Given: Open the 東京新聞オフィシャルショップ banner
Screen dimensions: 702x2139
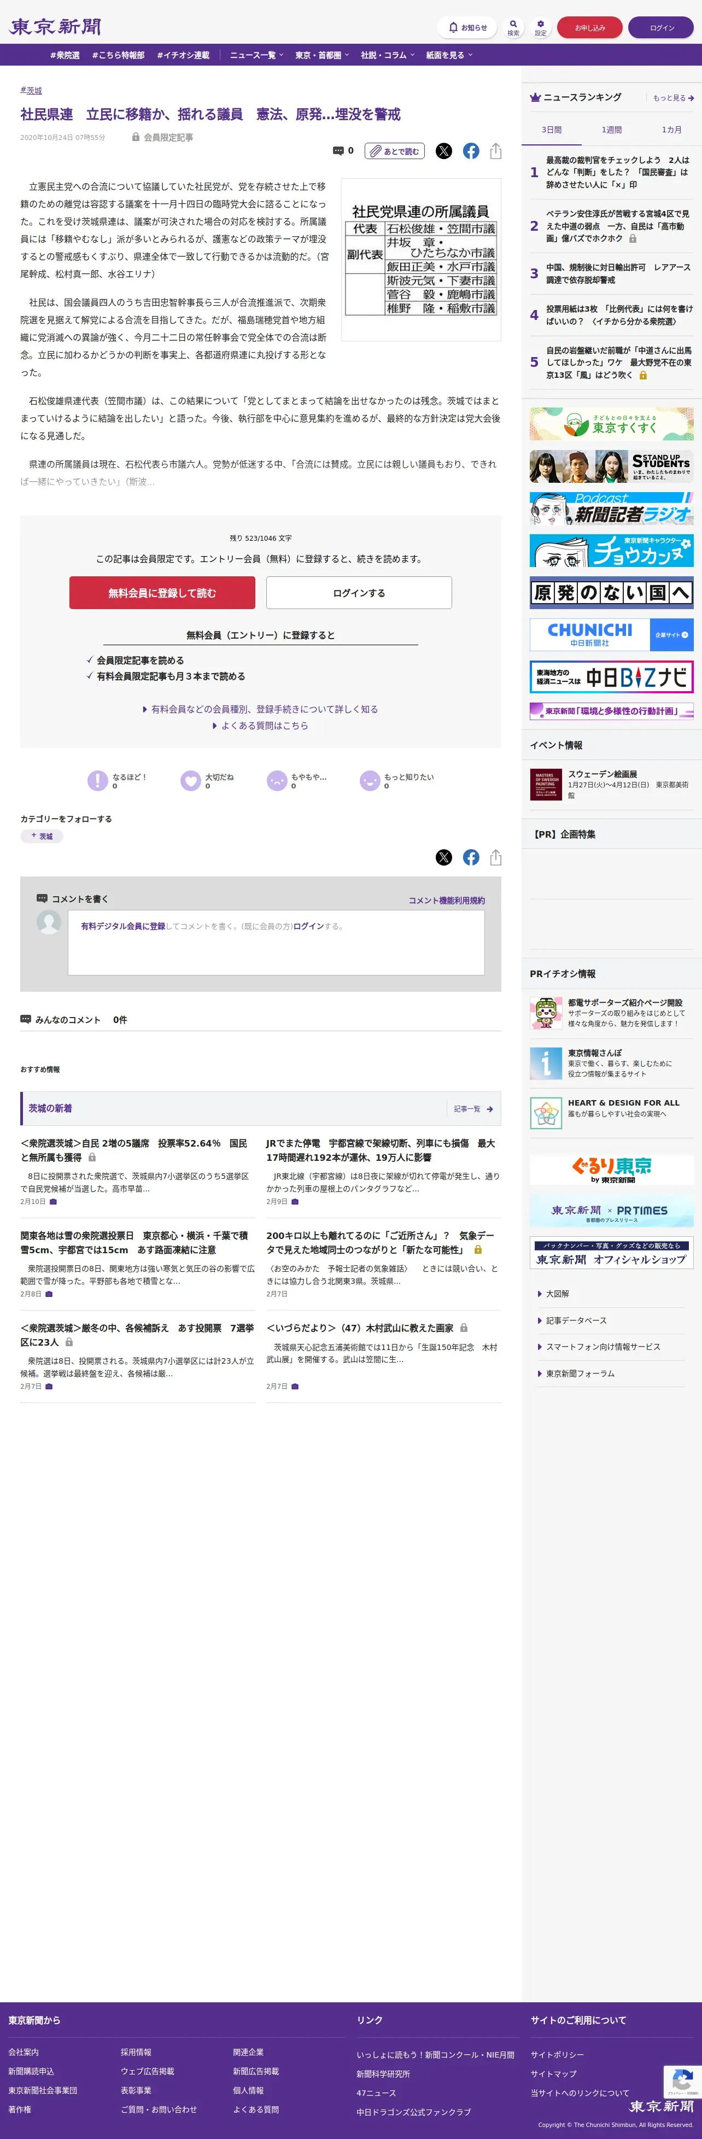Looking at the screenshot, I should pos(611,1253).
